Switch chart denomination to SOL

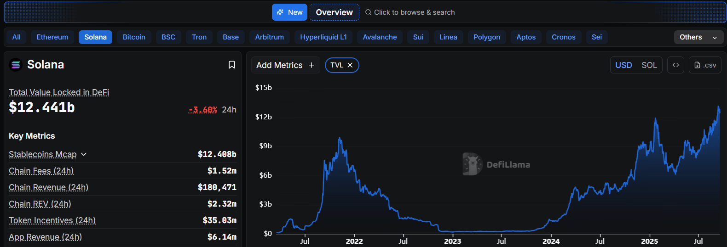(649, 65)
